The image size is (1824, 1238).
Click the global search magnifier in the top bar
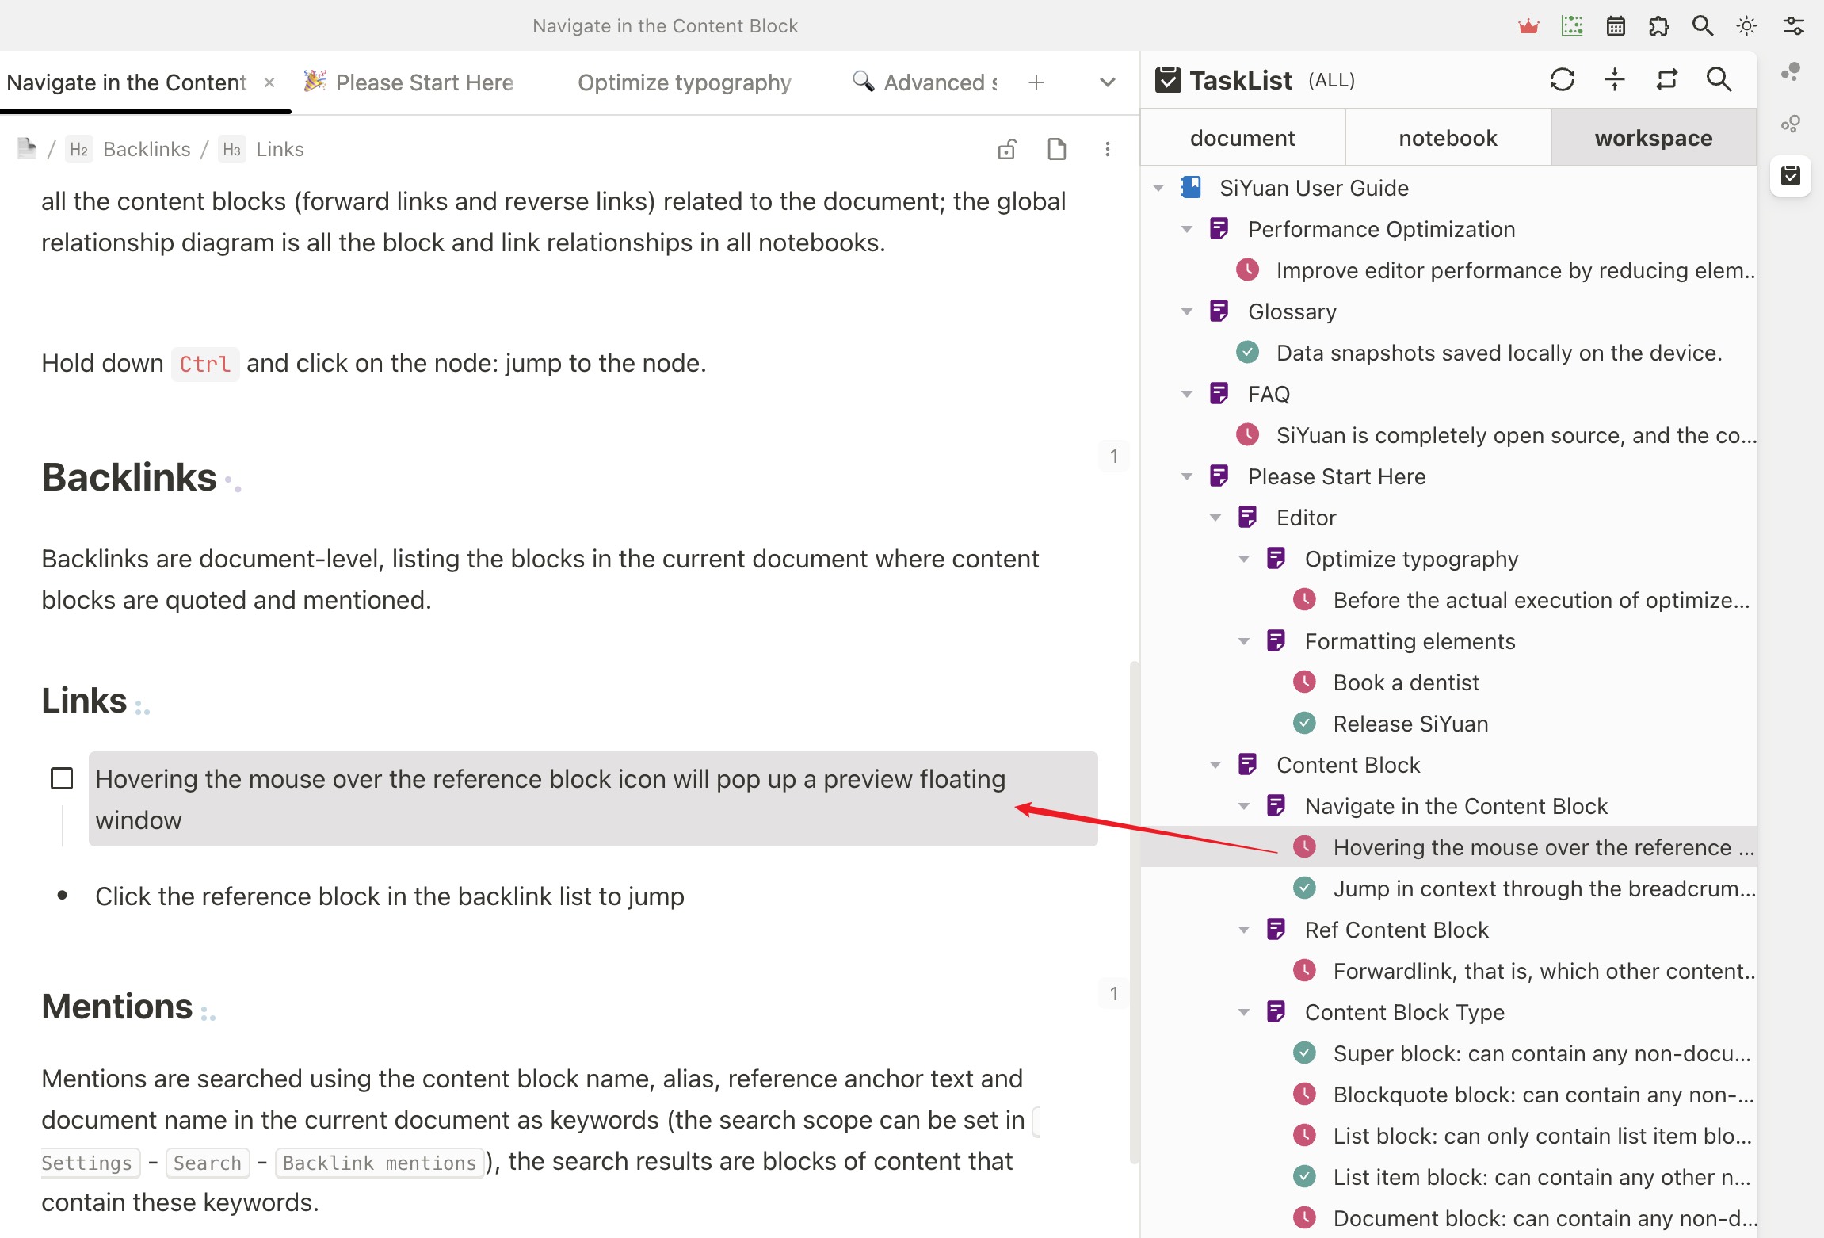(x=1702, y=25)
